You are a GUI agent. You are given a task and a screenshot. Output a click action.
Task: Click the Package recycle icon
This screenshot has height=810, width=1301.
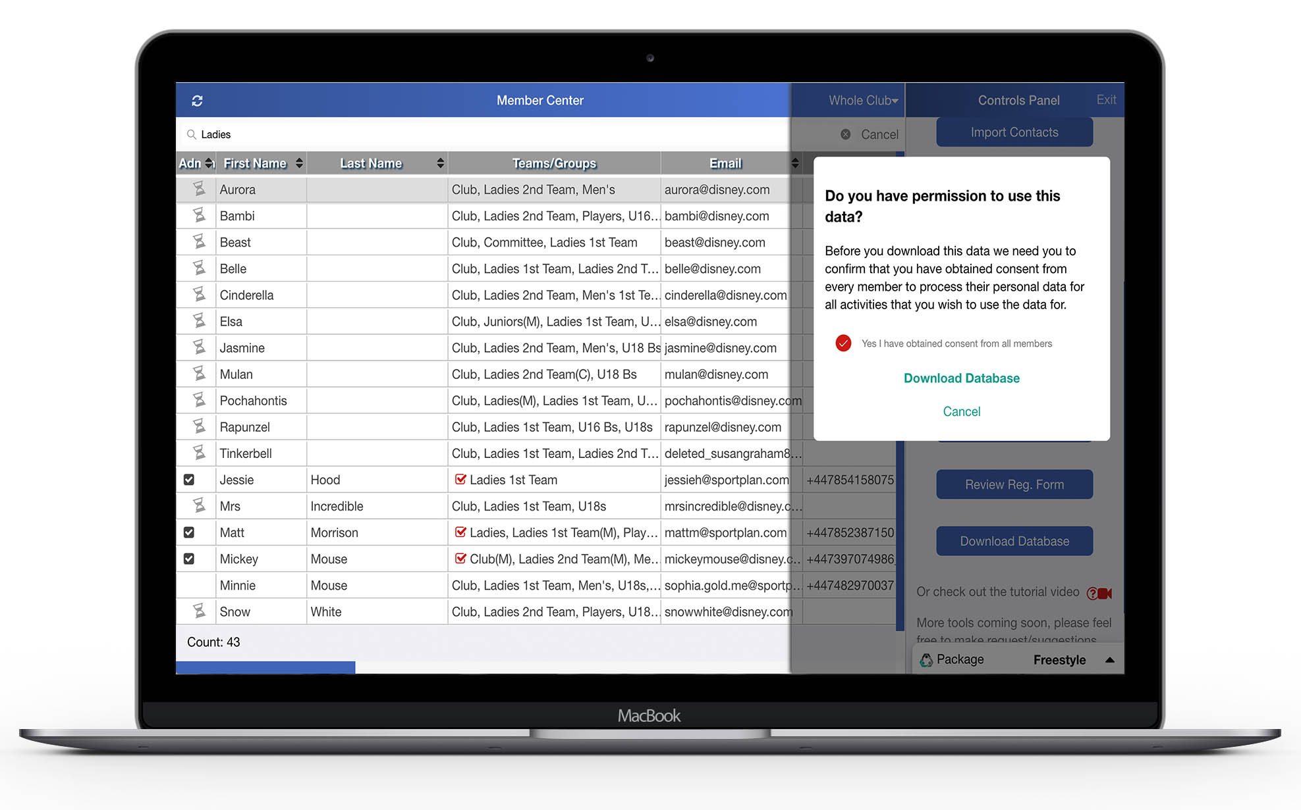tap(926, 660)
